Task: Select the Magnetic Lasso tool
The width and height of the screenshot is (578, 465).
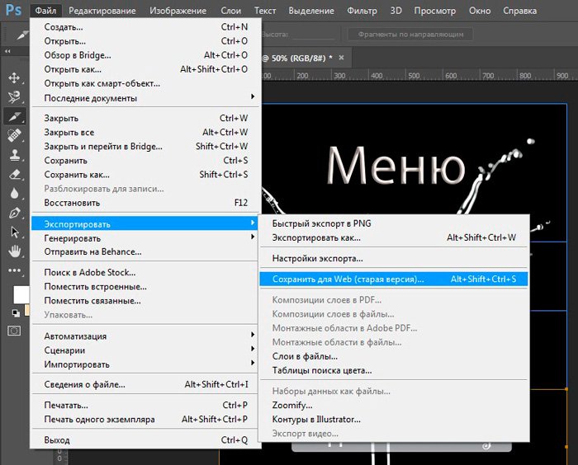Action: (x=14, y=97)
